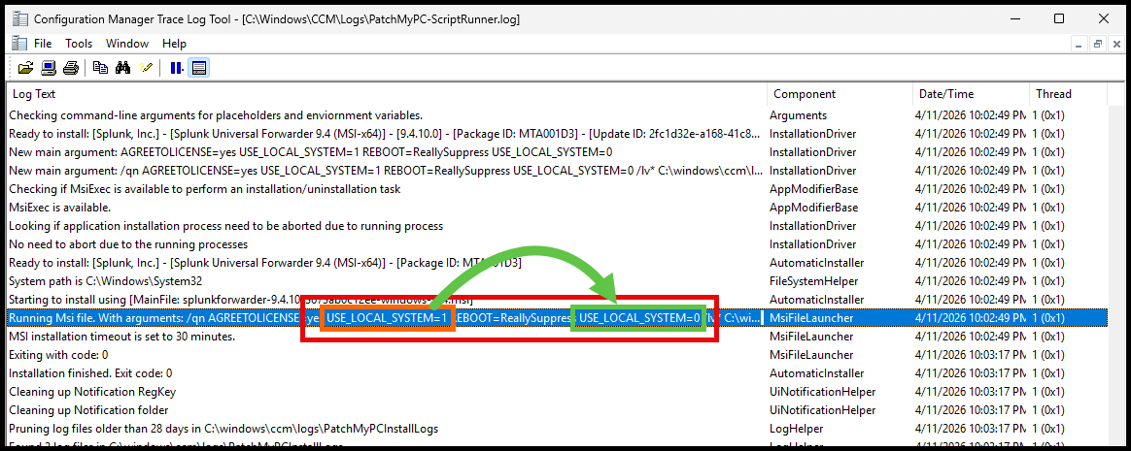
Task: Select 'System path is C:\Windows\System32' row
Action: click(x=558, y=281)
